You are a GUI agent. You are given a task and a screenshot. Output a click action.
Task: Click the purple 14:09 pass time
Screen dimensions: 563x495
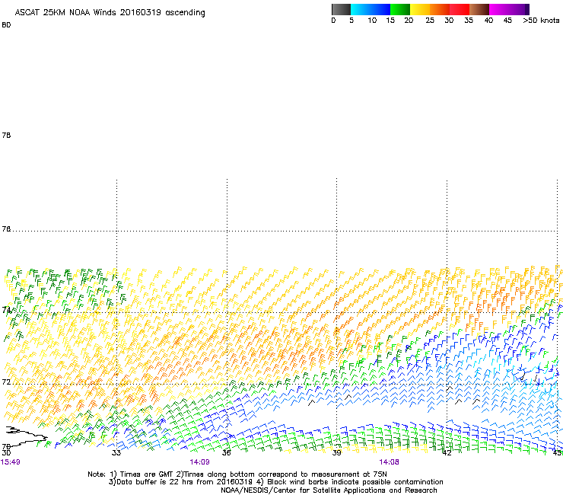coord(199,462)
